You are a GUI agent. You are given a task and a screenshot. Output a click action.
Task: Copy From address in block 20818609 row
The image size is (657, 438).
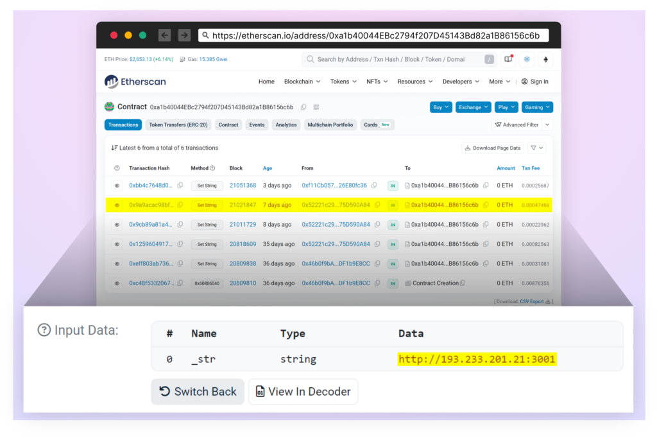coord(377,244)
